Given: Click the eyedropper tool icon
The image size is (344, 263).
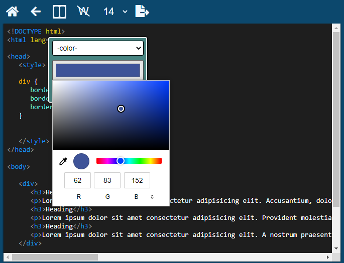Looking at the screenshot, I should pyautogui.click(x=63, y=161).
